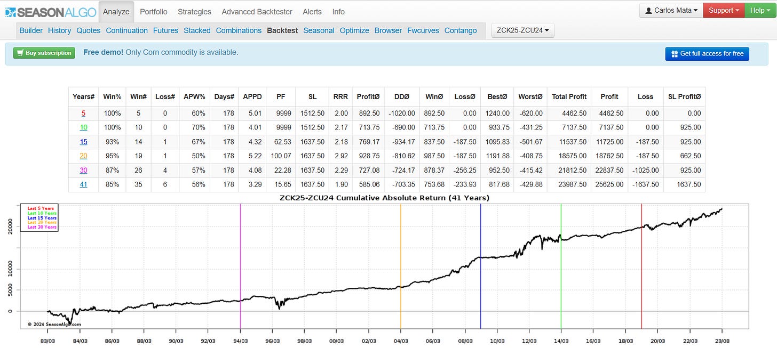The height and width of the screenshot is (348, 777).
Task: Click the Win% column header
Action: coord(112,96)
